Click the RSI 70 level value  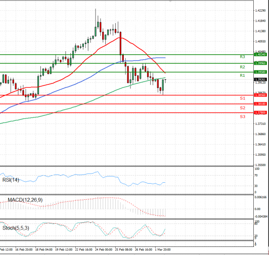pos(256,176)
